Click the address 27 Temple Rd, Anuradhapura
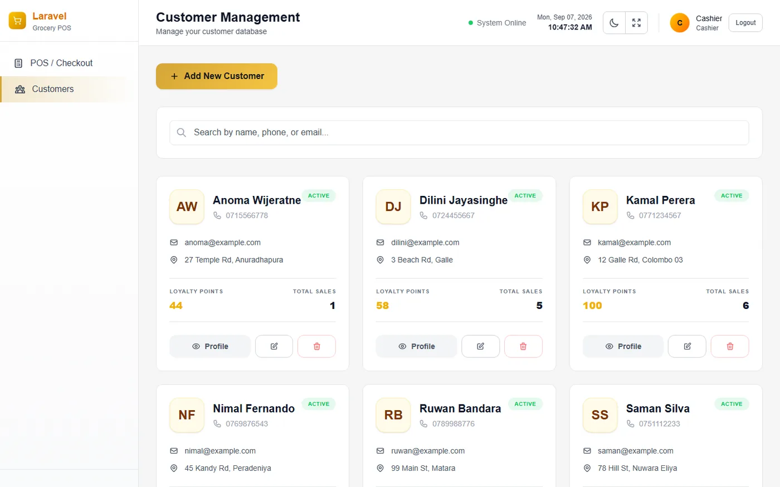 pos(234,260)
